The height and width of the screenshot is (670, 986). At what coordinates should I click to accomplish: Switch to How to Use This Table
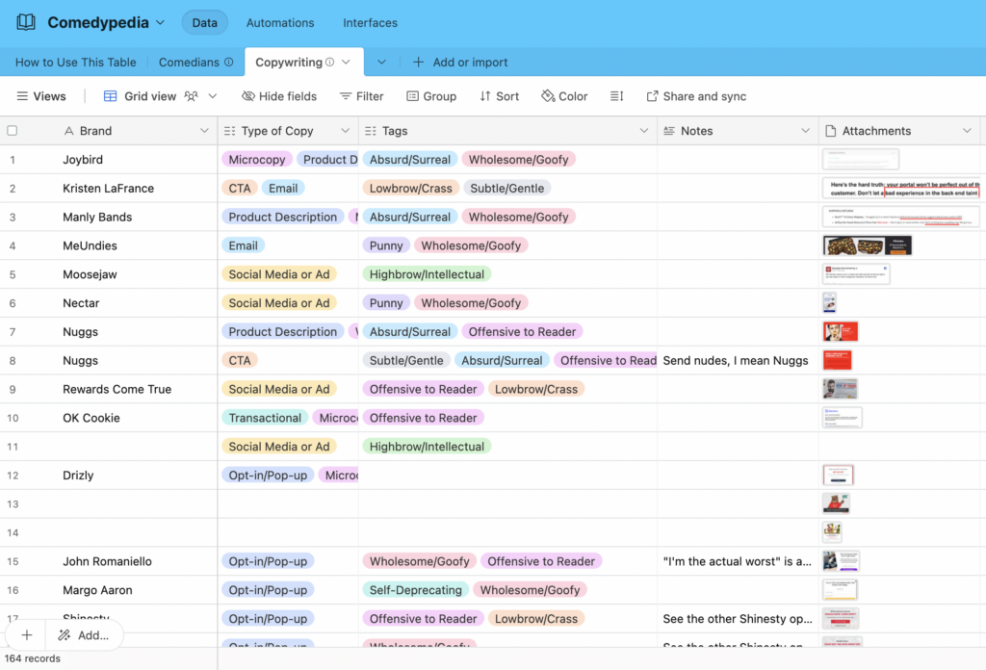pos(75,63)
